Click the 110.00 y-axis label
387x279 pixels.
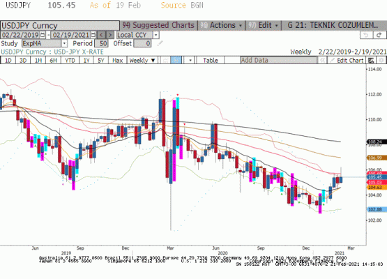[x=374, y=120]
